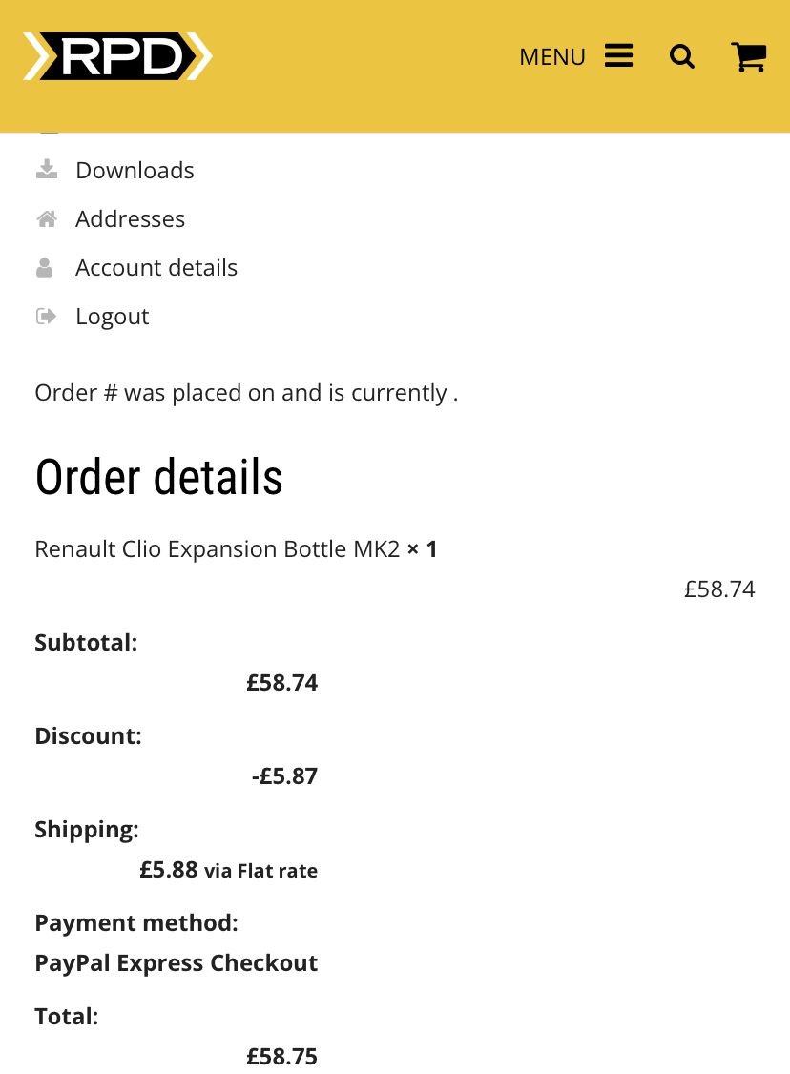Click the £58.74 subtotal amount
790x1074 pixels.
282,682
